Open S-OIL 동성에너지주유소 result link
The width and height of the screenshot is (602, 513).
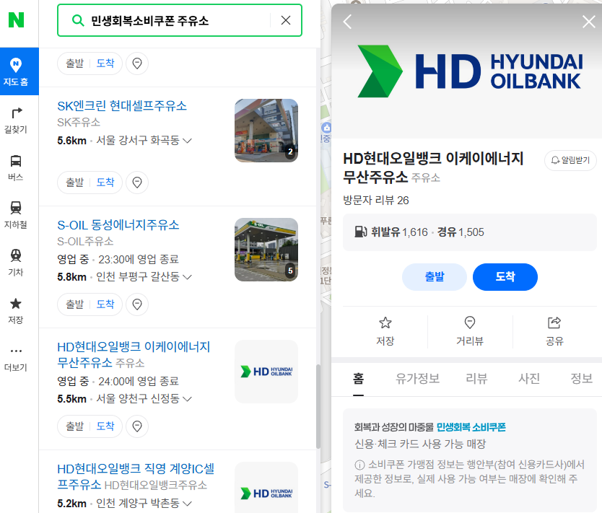(118, 225)
